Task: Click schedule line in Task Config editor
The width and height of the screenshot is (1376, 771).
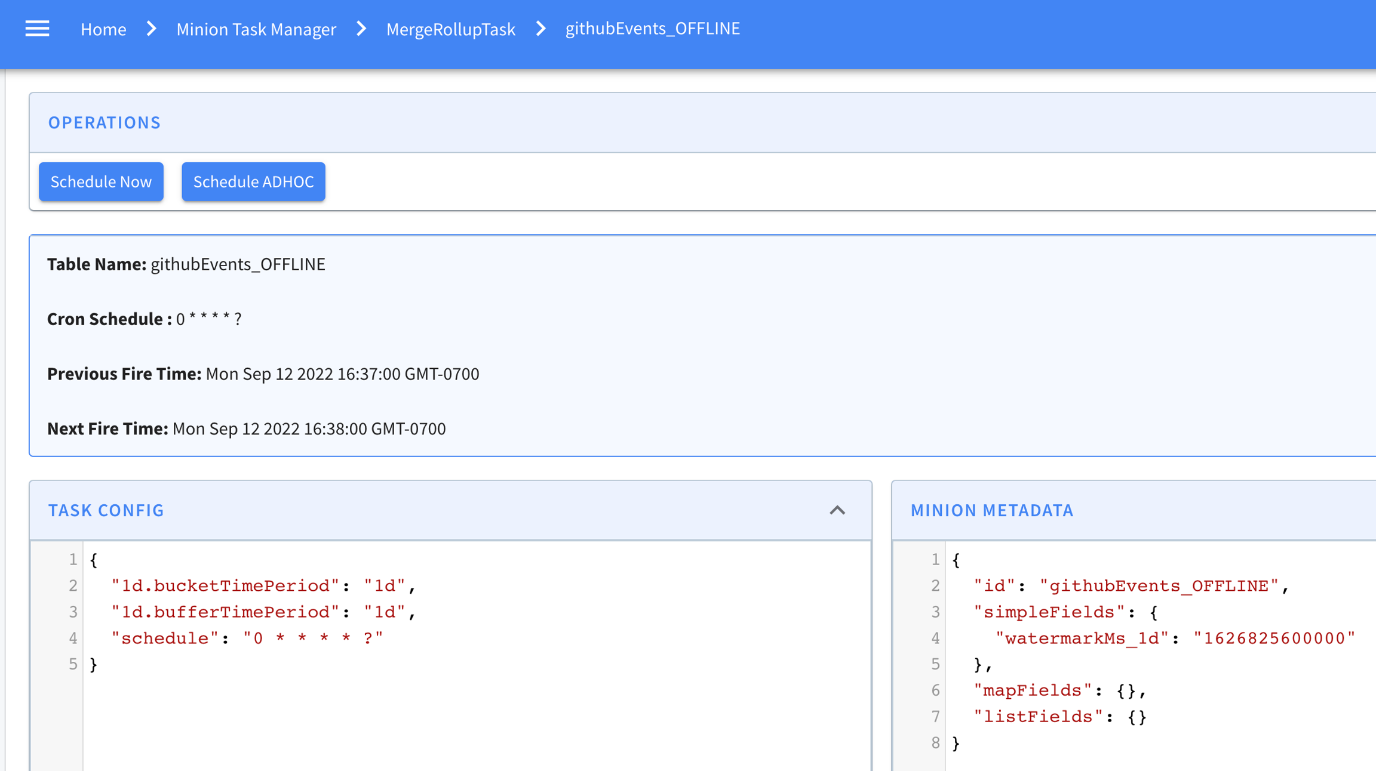Action: [247, 639]
